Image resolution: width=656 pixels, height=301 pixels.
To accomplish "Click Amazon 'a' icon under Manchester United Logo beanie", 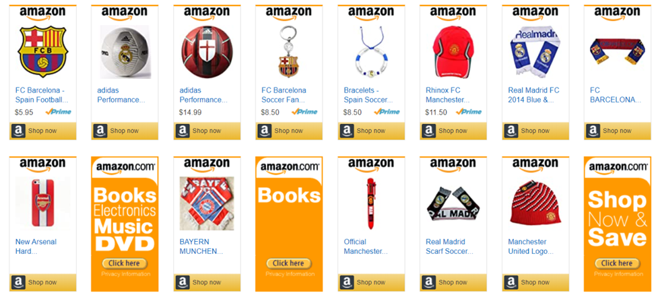I will (x=511, y=282).
